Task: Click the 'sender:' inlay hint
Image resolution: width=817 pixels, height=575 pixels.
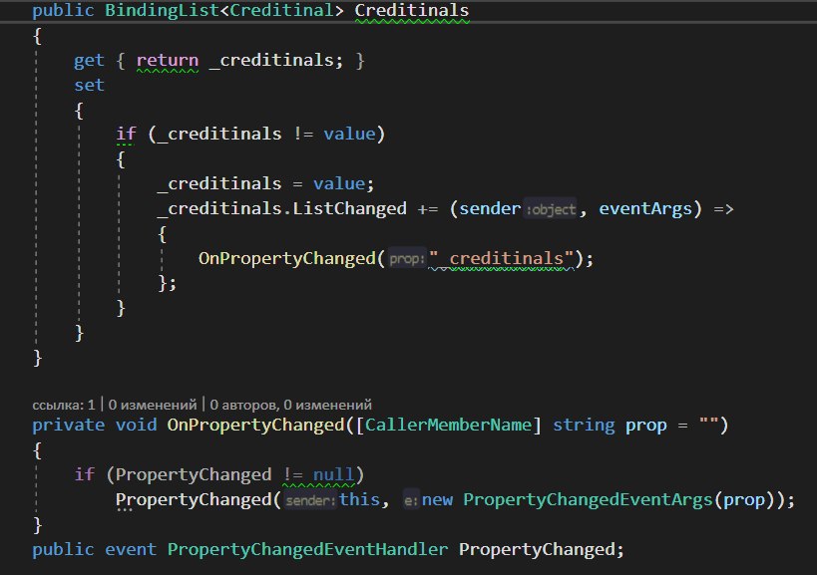Action: coord(310,500)
